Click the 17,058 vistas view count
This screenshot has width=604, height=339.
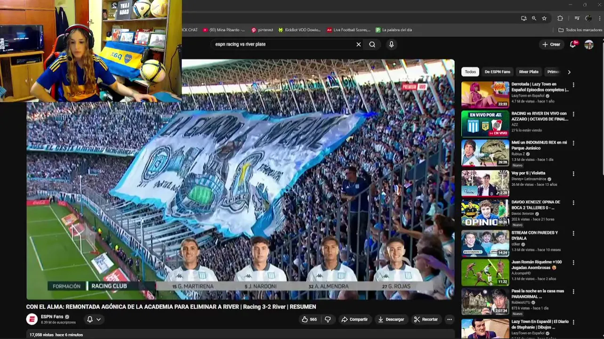pyautogui.click(x=41, y=335)
